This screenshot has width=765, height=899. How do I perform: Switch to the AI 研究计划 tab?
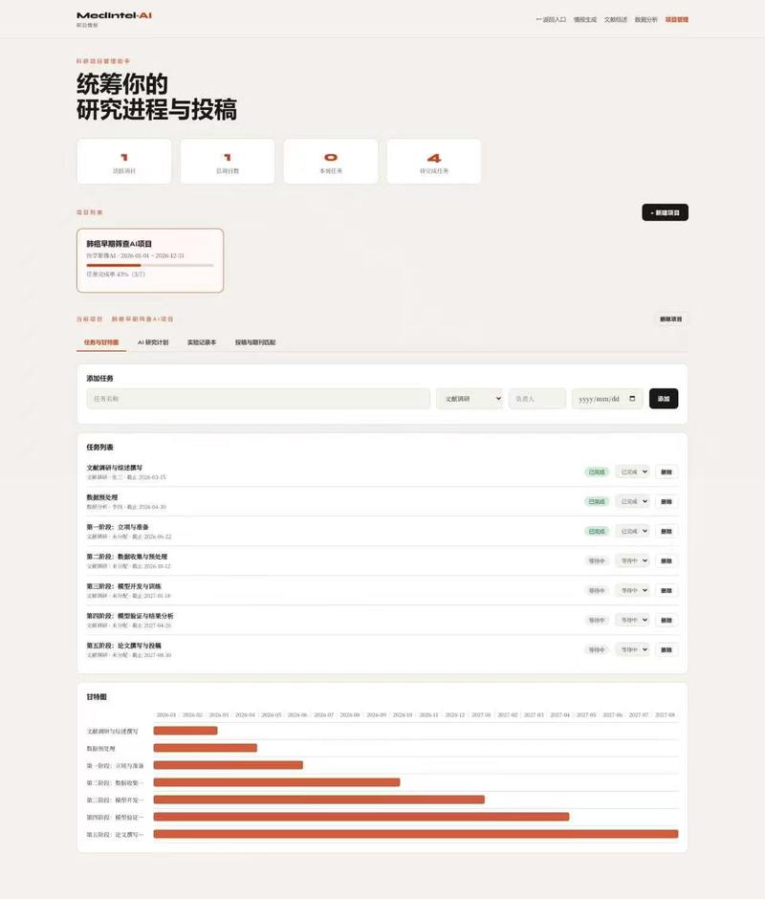coord(153,342)
